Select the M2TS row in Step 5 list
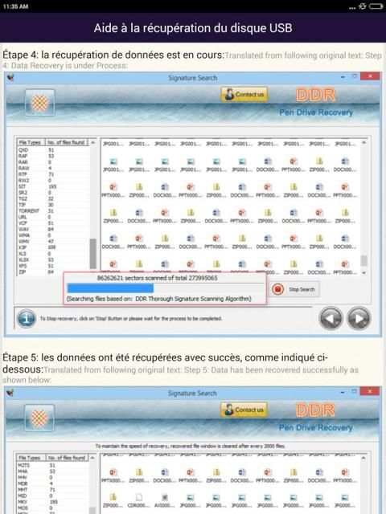The width and height of the screenshot is (386, 514). [x=53, y=465]
